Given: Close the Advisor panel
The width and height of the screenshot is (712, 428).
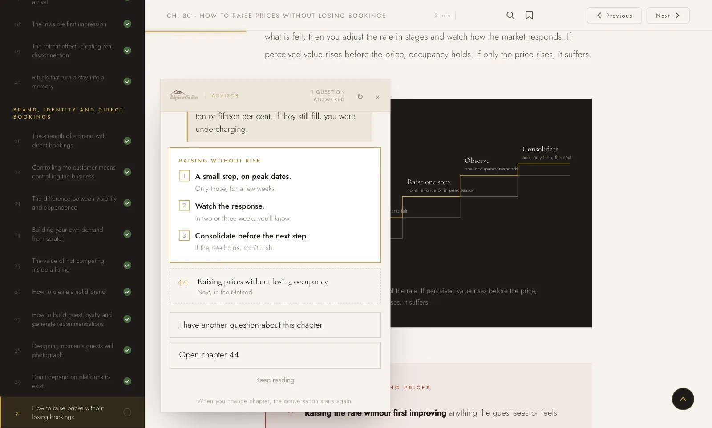Looking at the screenshot, I should (x=377, y=97).
